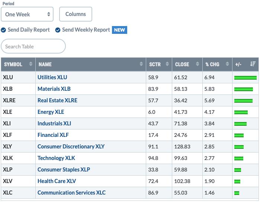Image resolution: width=260 pixels, height=202 pixels.
Task: Sort table by SYMBOL column arrows
Action: click(31, 64)
